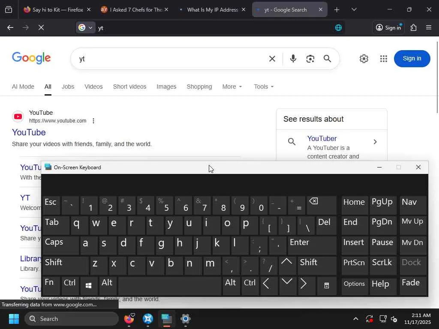Expand the Tools dropdown in Google

pyautogui.click(x=264, y=87)
